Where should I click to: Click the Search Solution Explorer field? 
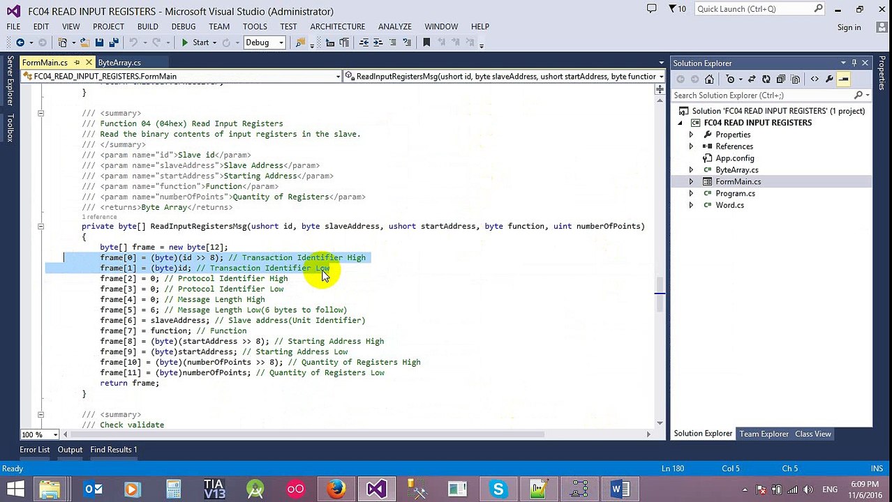pos(766,95)
